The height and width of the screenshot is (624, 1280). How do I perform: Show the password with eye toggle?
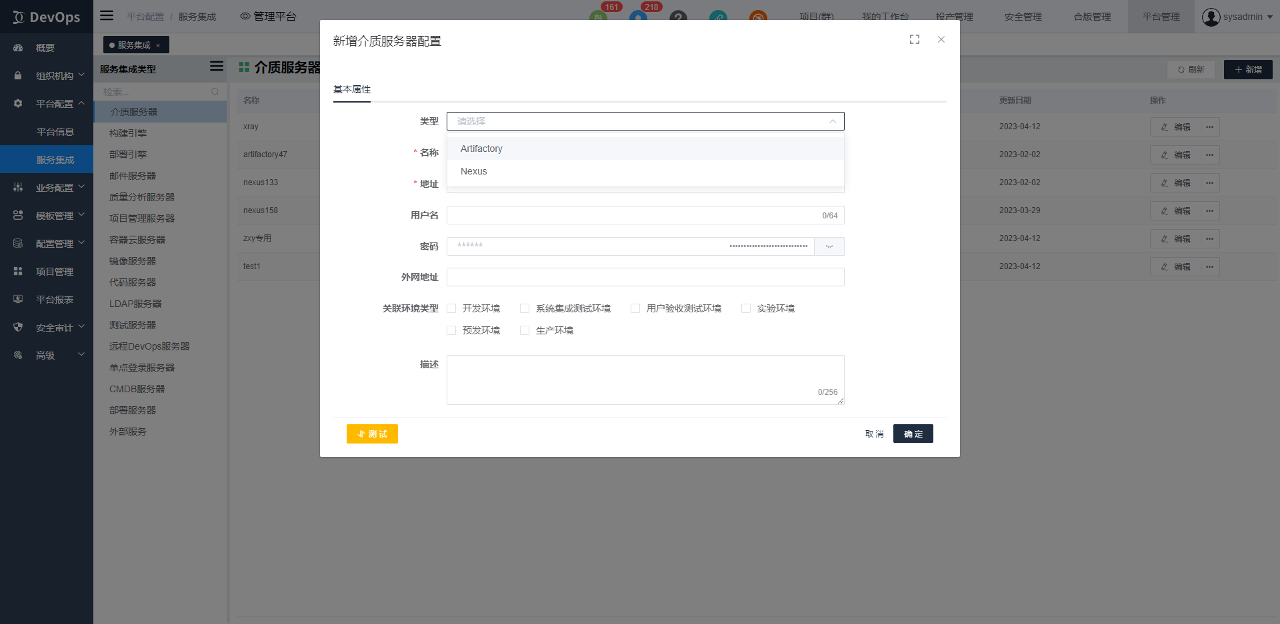tap(829, 246)
